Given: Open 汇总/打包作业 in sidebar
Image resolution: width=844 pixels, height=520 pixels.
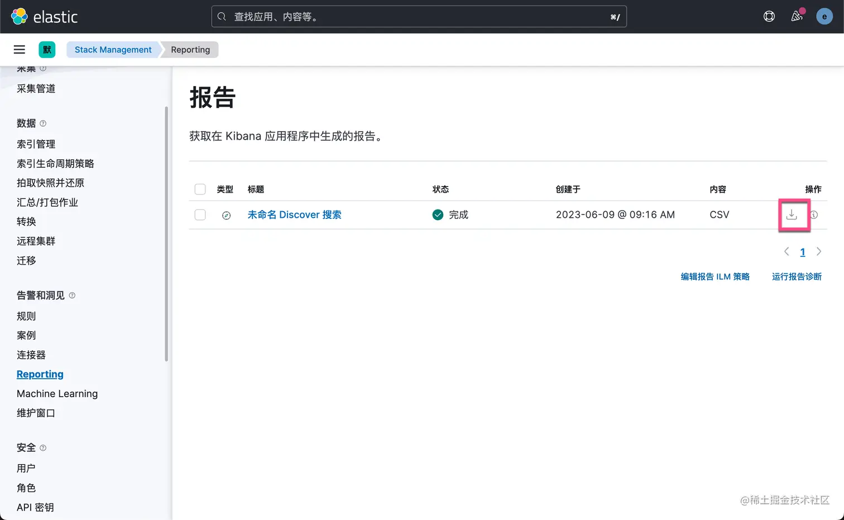Looking at the screenshot, I should pyautogui.click(x=47, y=202).
